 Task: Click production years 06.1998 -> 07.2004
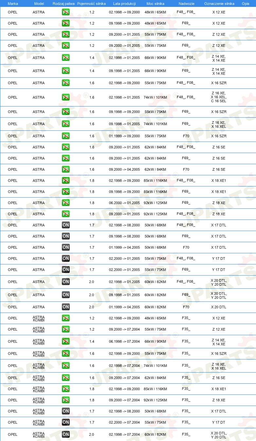(x=124, y=341)
